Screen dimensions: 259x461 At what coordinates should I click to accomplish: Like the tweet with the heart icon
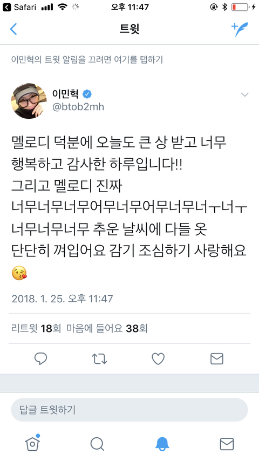pyautogui.click(x=158, y=358)
